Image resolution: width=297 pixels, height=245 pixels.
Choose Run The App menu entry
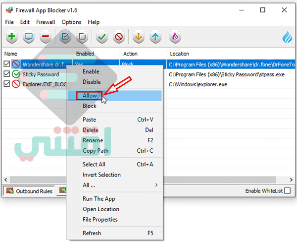click(115, 199)
